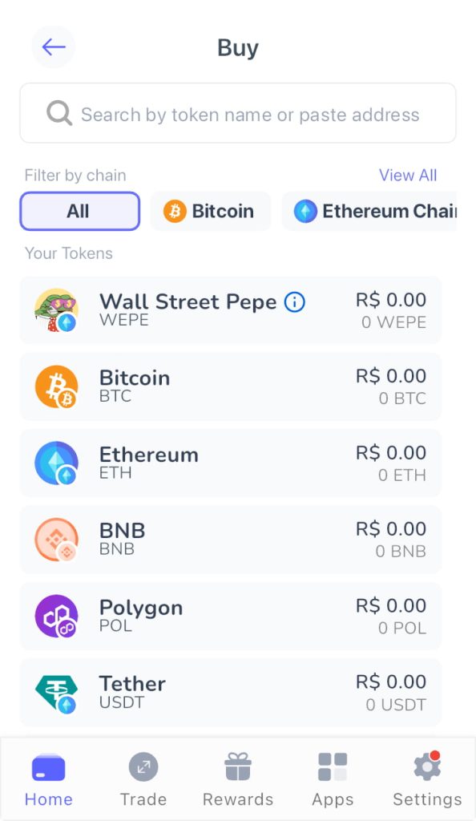This screenshot has height=821, width=476.
Task: Select the Bitcoin BTC token row
Action: 237,386
